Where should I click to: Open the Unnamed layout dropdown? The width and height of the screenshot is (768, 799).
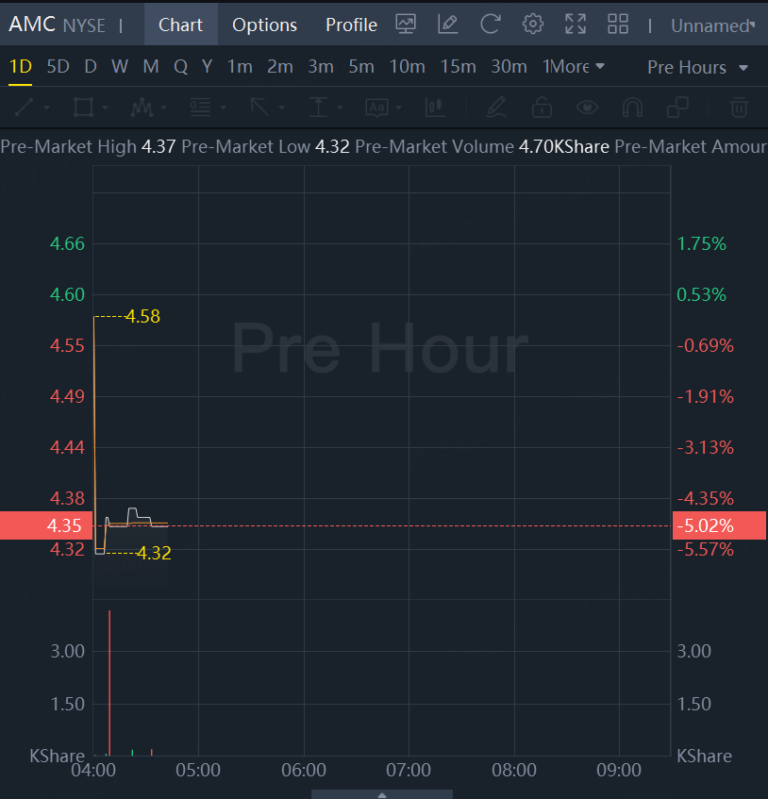(x=712, y=25)
